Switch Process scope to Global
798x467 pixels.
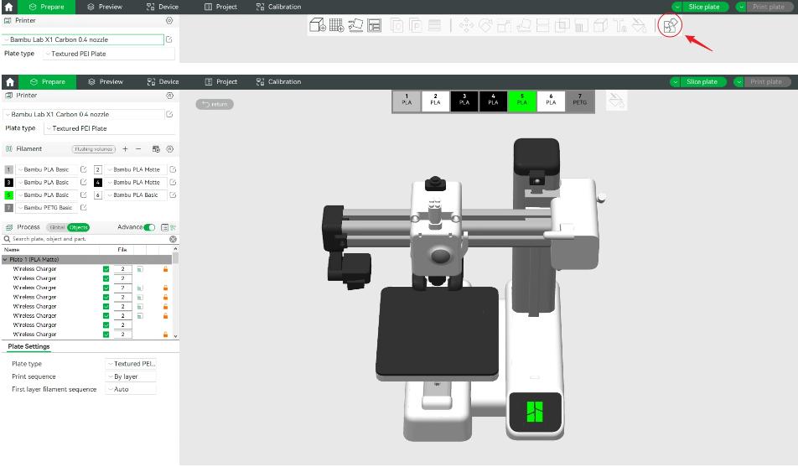(57, 227)
